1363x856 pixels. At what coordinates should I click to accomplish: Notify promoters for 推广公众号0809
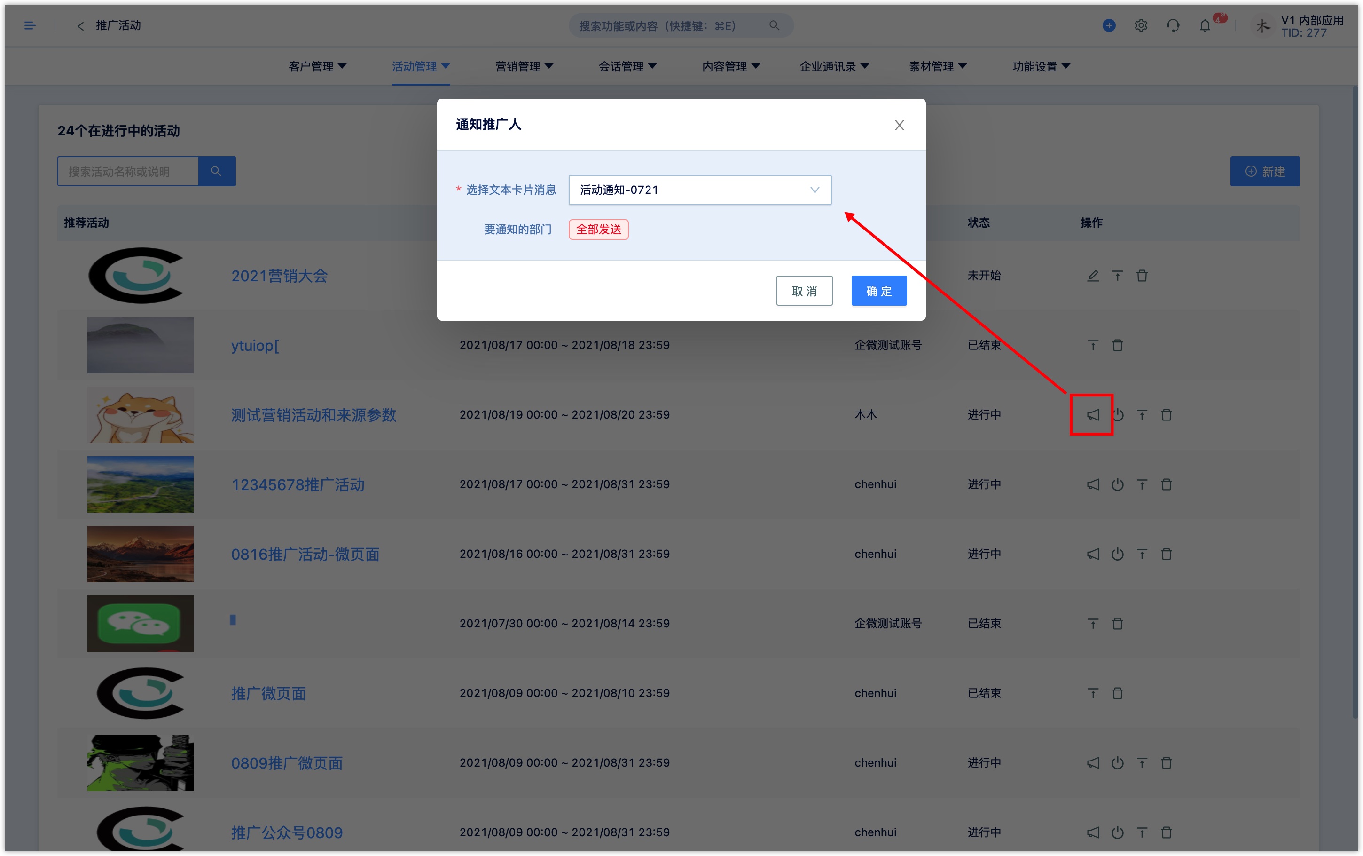[1093, 833]
